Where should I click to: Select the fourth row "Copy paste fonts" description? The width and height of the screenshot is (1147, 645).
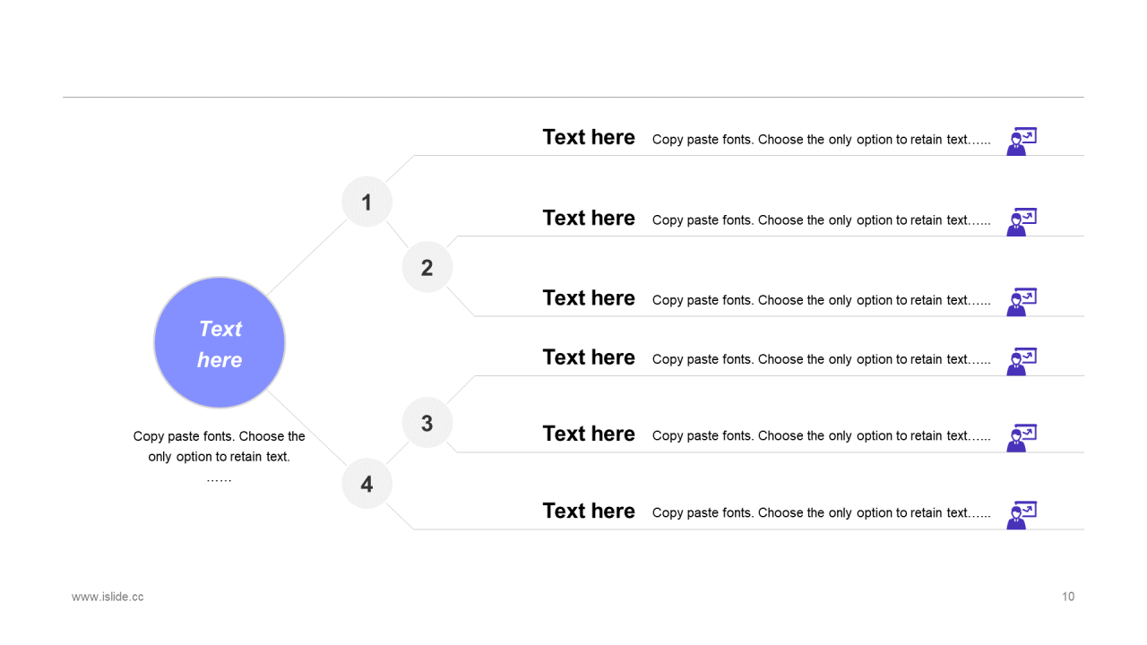[822, 359]
